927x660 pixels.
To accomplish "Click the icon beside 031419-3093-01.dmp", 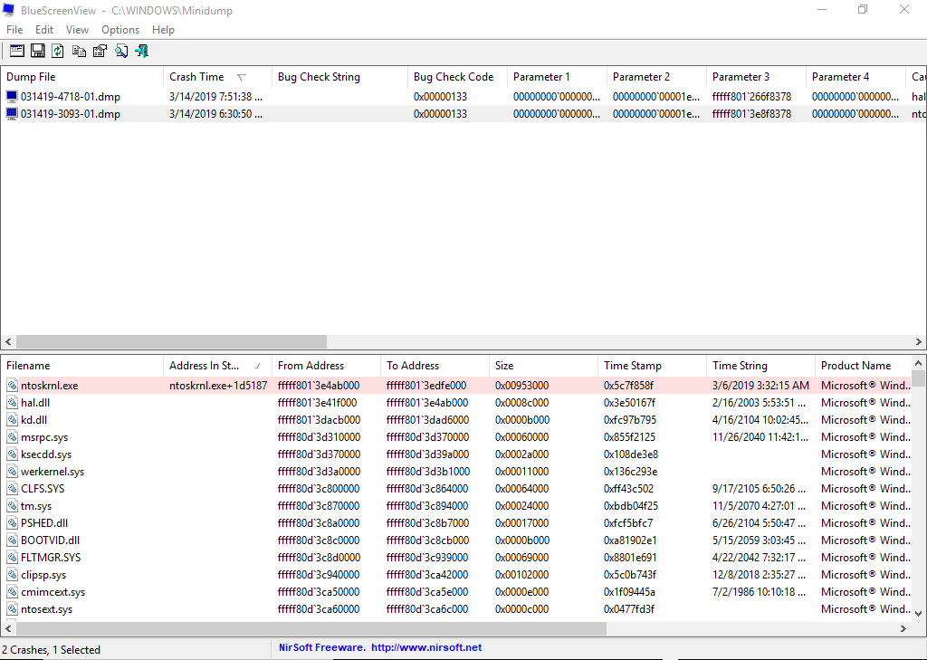I will (12, 113).
